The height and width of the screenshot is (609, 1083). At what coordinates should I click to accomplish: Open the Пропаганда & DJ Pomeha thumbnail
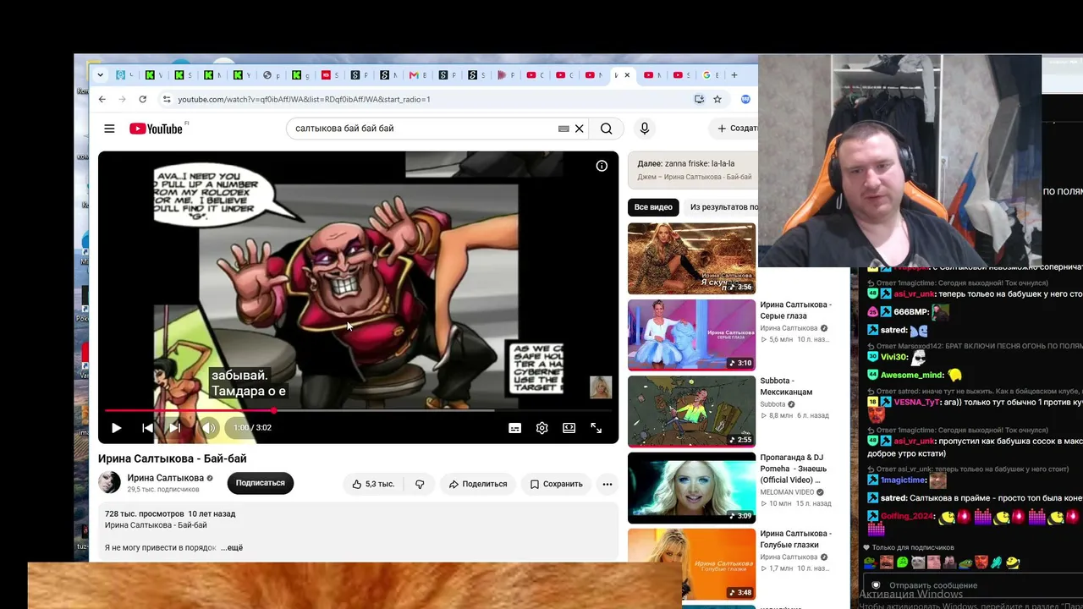(x=691, y=488)
